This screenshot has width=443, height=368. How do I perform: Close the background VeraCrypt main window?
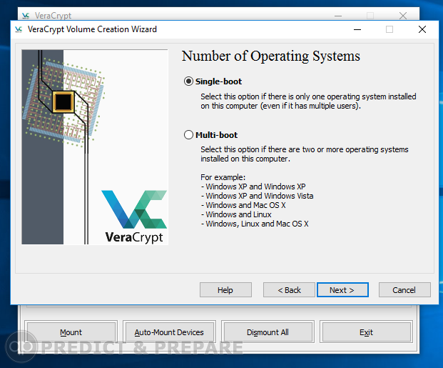click(403, 16)
